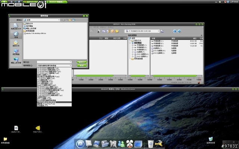Select the ubuntu-7.04 ISO icon on the desktop
The width and height of the screenshot is (239, 149).
pos(16,129)
